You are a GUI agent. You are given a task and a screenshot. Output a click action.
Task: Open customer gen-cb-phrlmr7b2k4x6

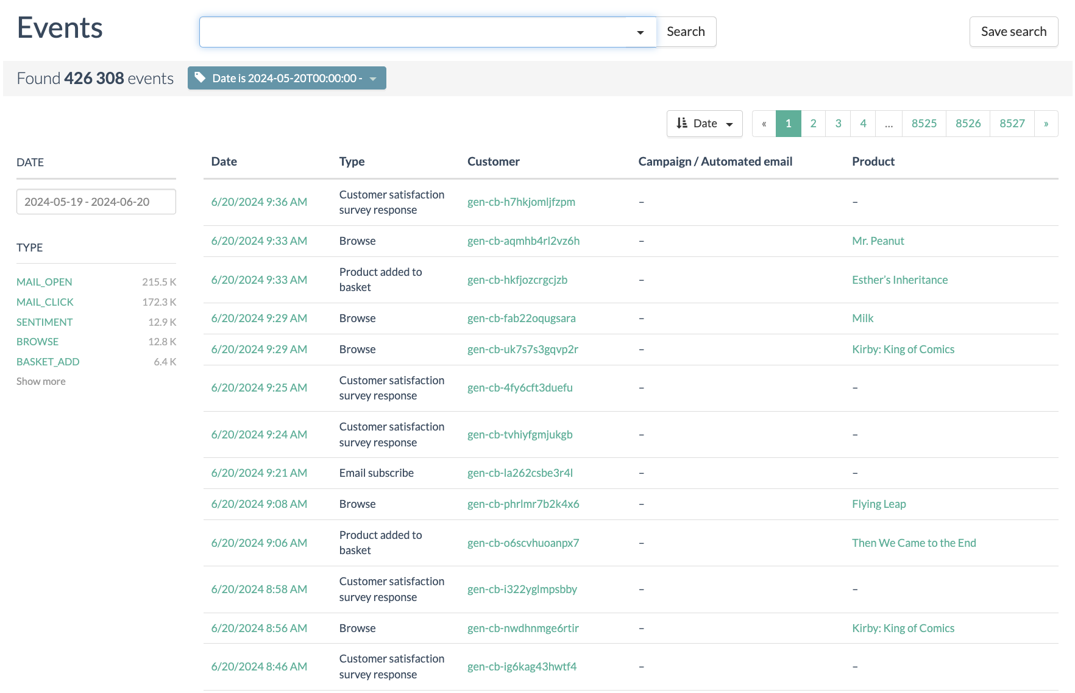click(523, 504)
